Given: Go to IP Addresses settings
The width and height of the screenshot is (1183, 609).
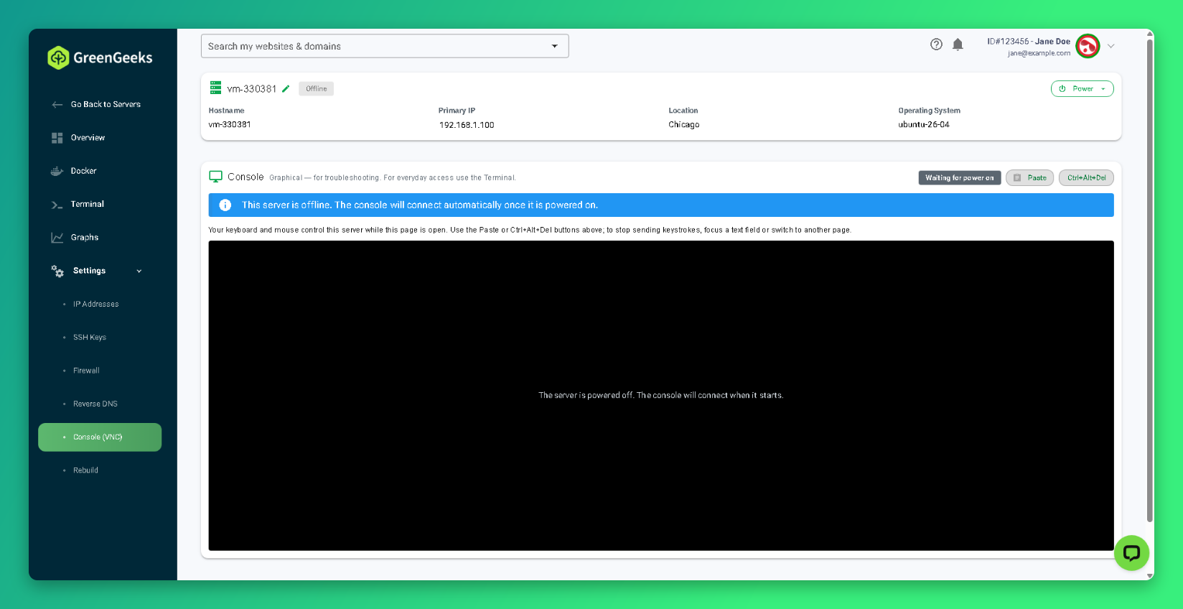Looking at the screenshot, I should [95, 304].
